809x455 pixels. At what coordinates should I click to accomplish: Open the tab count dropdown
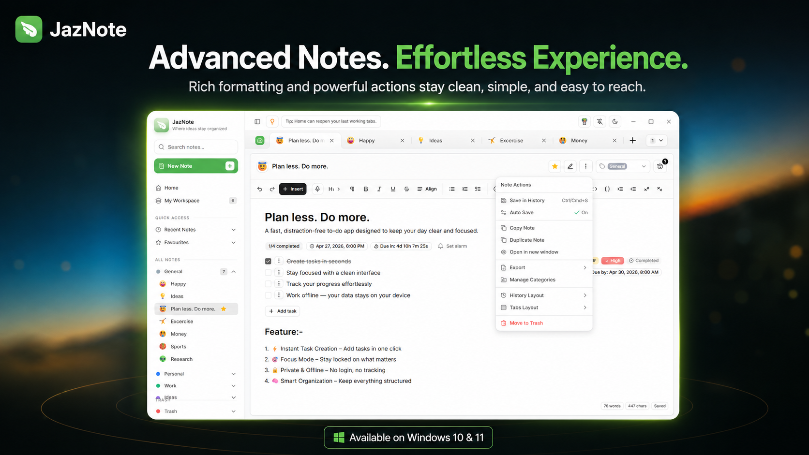click(x=657, y=140)
